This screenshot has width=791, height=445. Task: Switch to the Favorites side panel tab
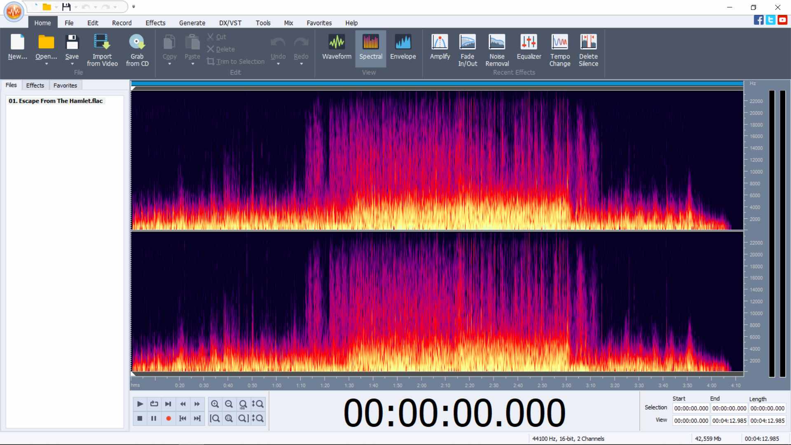coord(65,85)
